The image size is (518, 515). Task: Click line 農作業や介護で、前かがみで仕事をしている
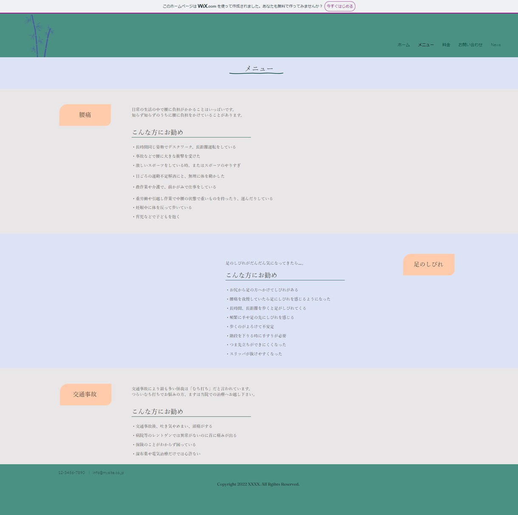(174, 187)
